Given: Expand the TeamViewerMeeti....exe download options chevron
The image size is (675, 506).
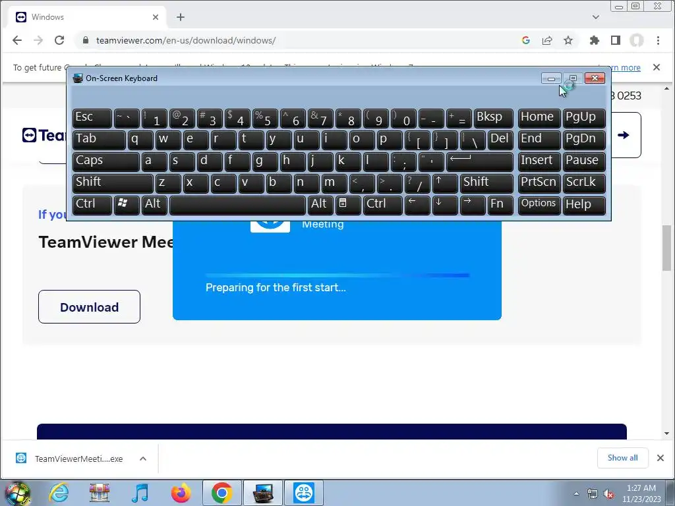Looking at the screenshot, I should tap(143, 459).
